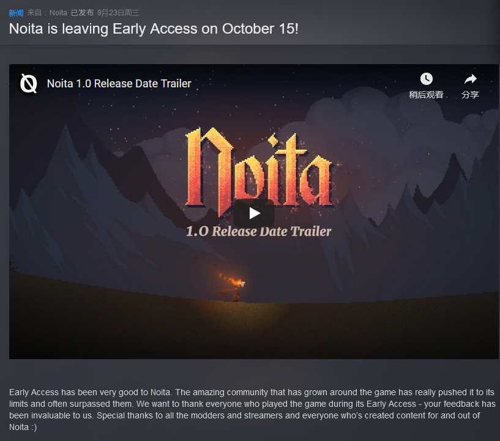Click the Noita publisher name in byline
Viewport: 500px width, 441px height.
coord(58,13)
